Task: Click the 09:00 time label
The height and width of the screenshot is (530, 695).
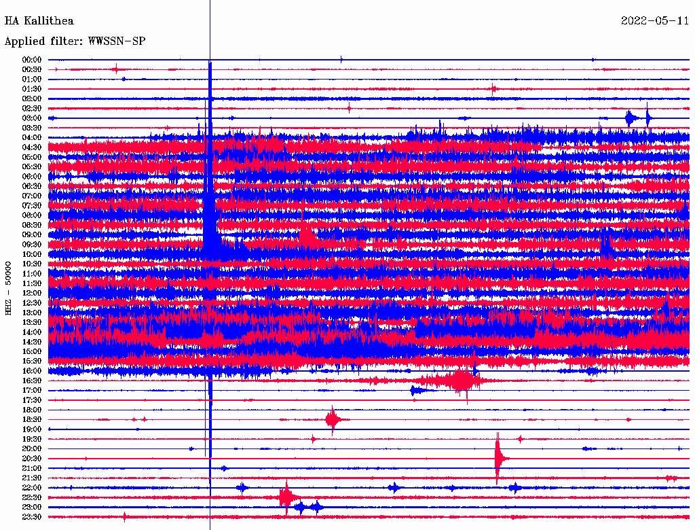Action: pyautogui.click(x=32, y=235)
